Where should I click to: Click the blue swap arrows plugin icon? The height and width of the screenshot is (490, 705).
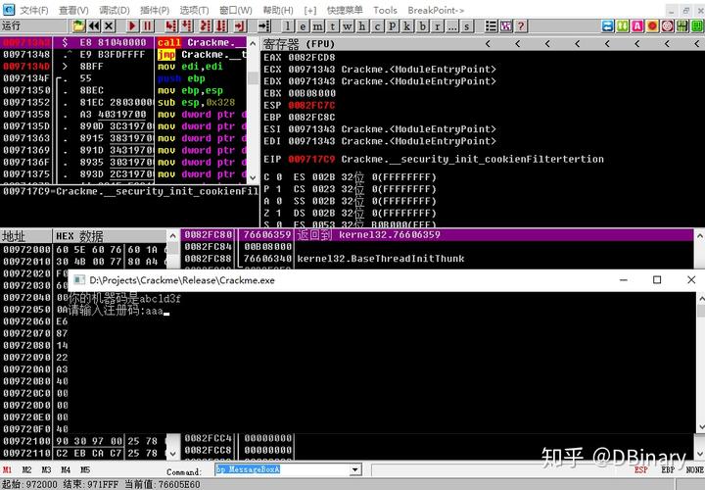click(x=608, y=26)
